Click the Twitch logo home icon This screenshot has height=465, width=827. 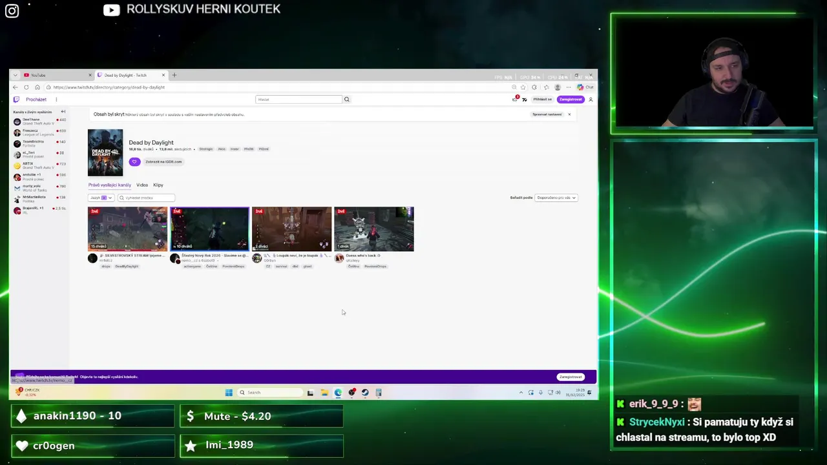coord(16,99)
